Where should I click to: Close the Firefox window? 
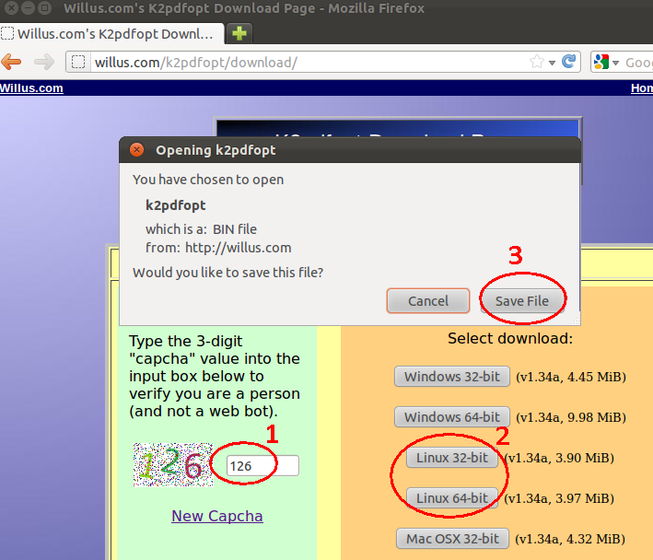click(11, 8)
